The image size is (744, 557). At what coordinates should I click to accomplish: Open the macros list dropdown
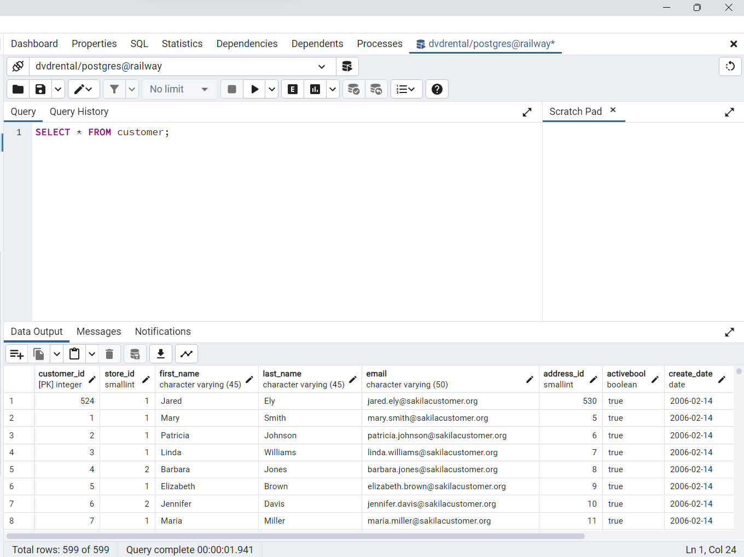tap(406, 89)
